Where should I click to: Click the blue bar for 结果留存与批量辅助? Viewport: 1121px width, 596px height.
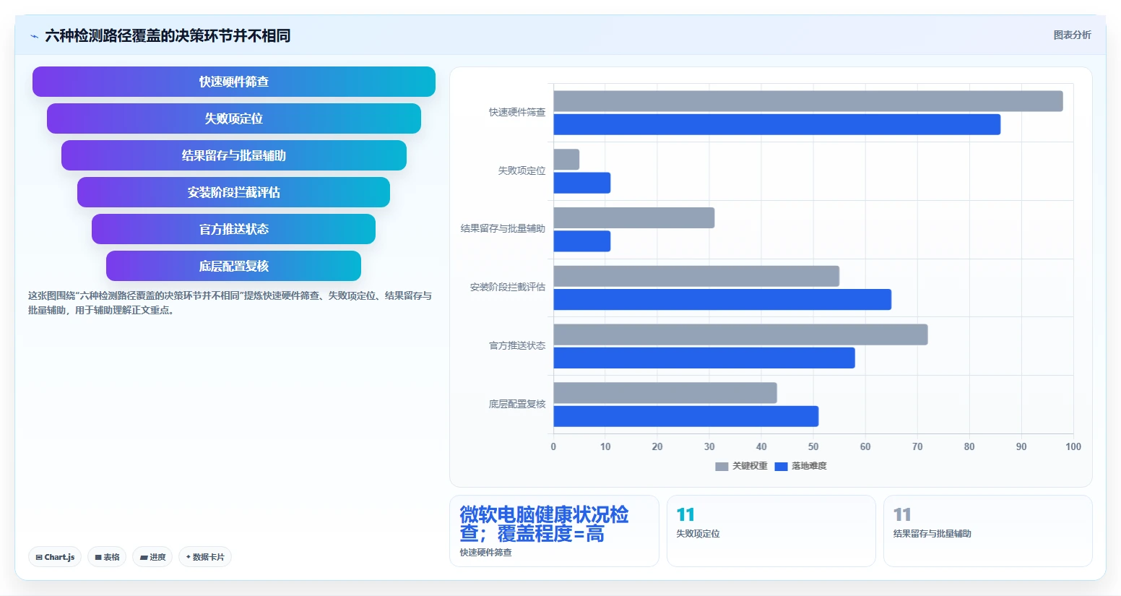tap(582, 241)
